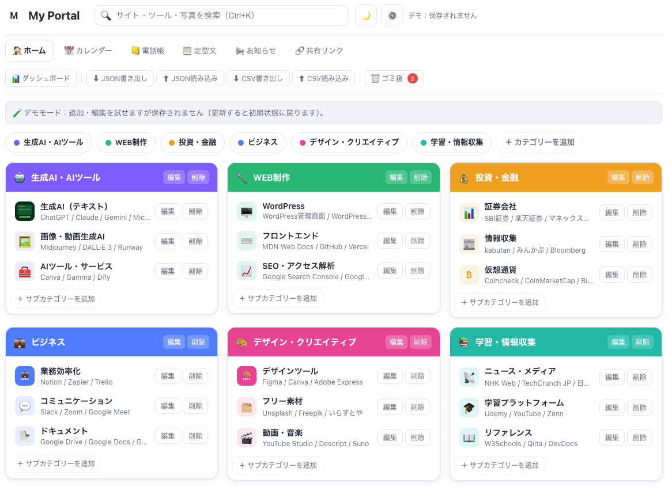Add subcategory under 投資・金融 card

point(500,302)
